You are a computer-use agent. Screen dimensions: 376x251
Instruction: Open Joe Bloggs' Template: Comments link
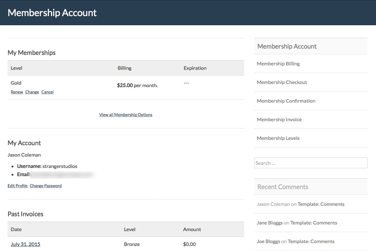point(311,242)
